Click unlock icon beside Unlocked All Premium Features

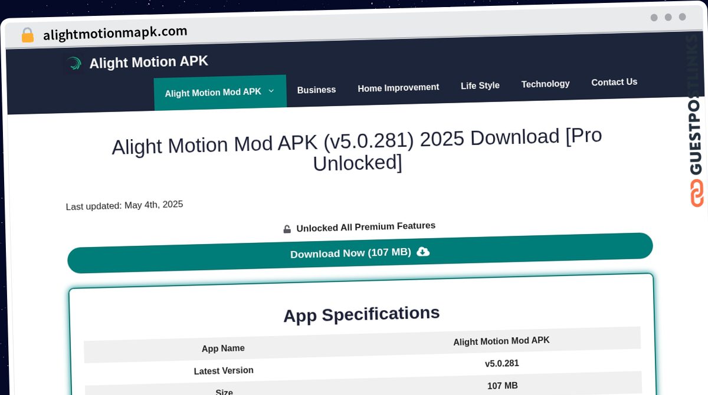[x=287, y=229]
